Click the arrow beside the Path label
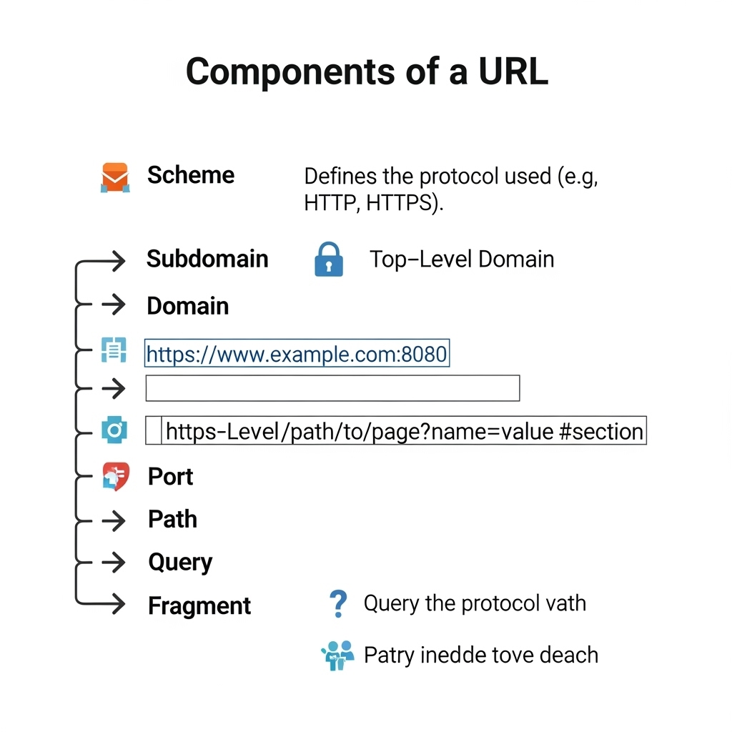 (x=113, y=521)
